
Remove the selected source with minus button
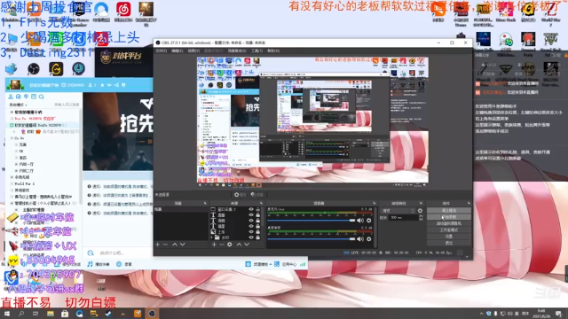coord(222,245)
